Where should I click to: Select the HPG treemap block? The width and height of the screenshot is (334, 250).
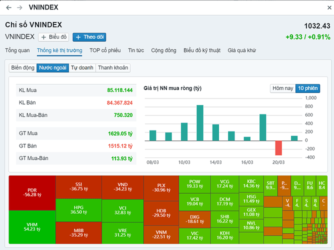point(78,210)
